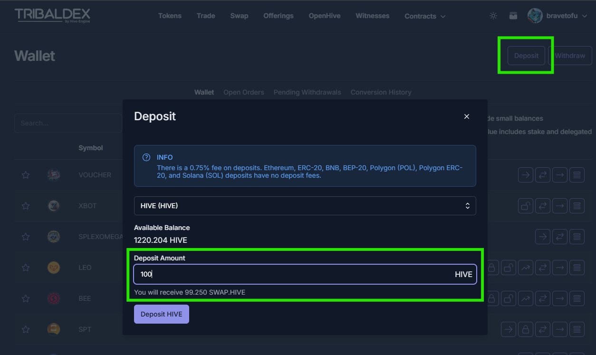Click the wallet Search field
The height and width of the screenshot is (355, 596).
click(68, 123)
